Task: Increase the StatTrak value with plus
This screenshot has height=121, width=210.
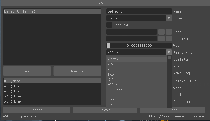Action: coord(169,39)
